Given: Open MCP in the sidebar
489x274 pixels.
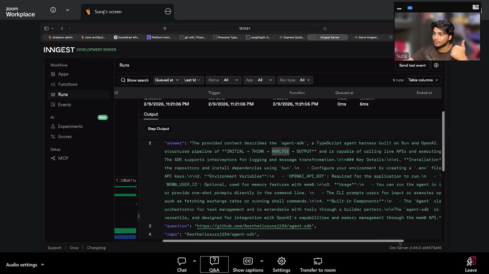Looking at the screenshot, I should (x=63, y=158).
